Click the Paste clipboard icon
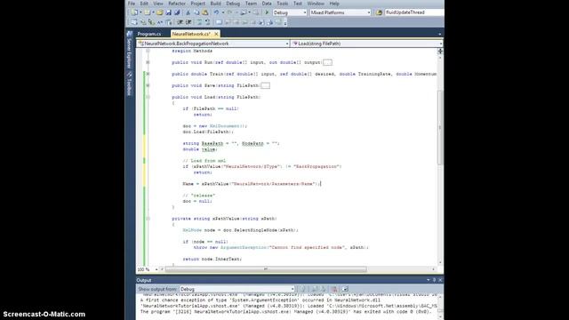This screenshot has height=320, width=569. coord(205,12)
